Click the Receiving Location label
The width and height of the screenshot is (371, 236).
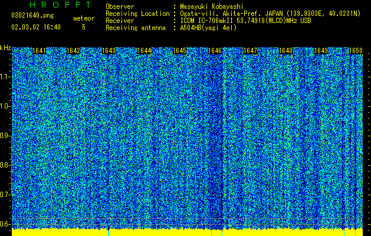137,14
